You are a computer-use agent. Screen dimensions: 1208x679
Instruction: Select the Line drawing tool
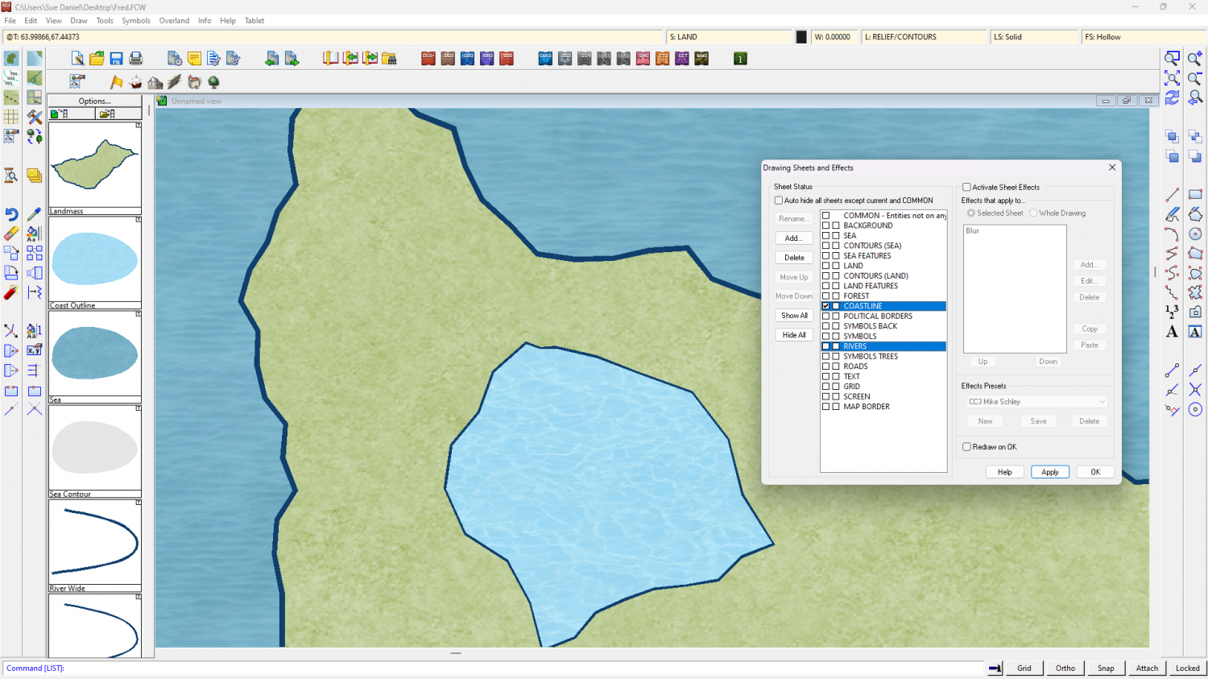point(1173,195)
